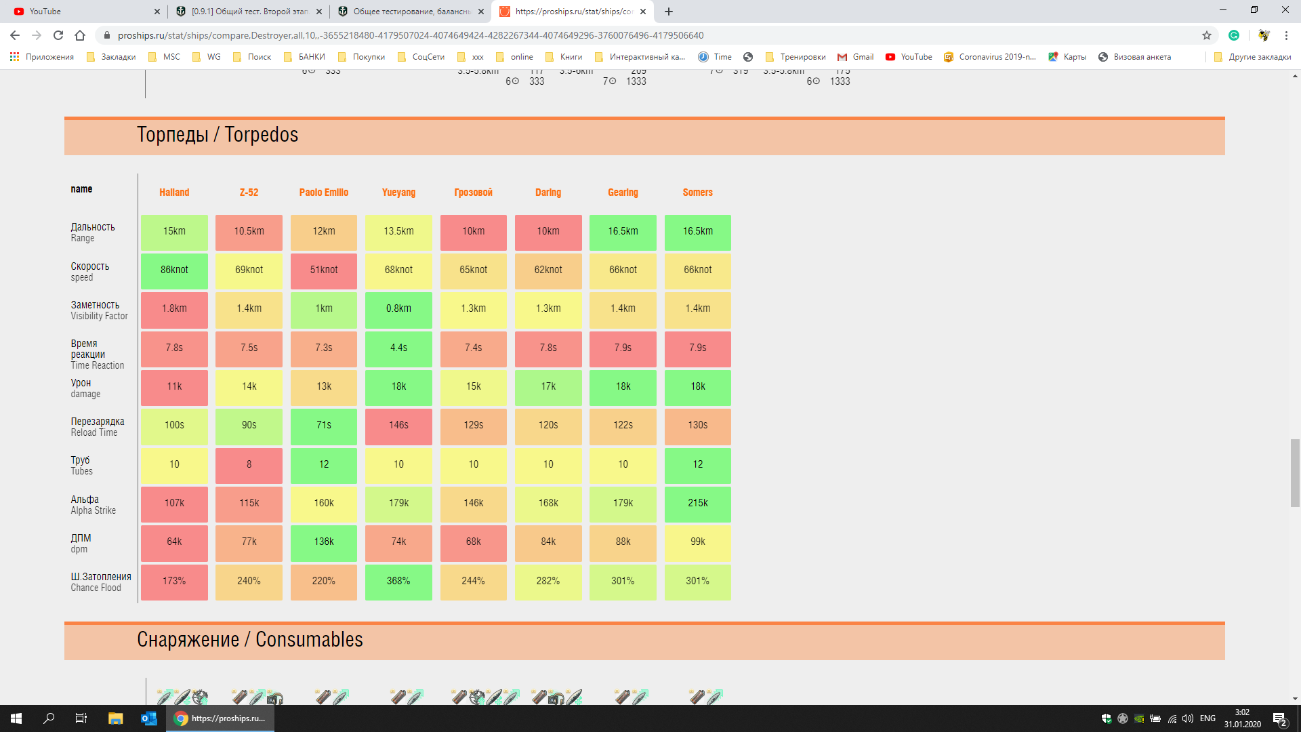Click the address bar URL
The image size is (1301, 732).
(x=411, y=35)
